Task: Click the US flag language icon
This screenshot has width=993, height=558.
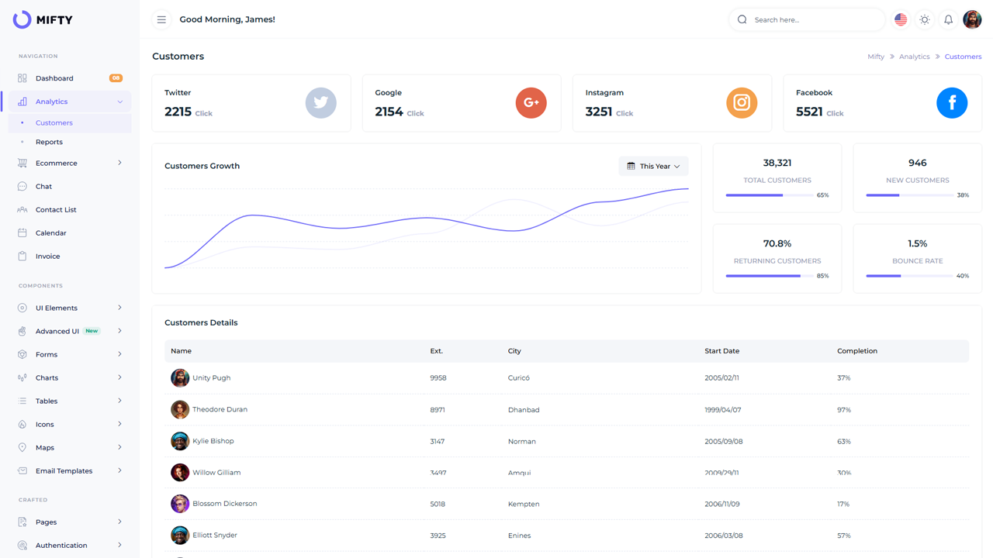Action: [900, 19]
